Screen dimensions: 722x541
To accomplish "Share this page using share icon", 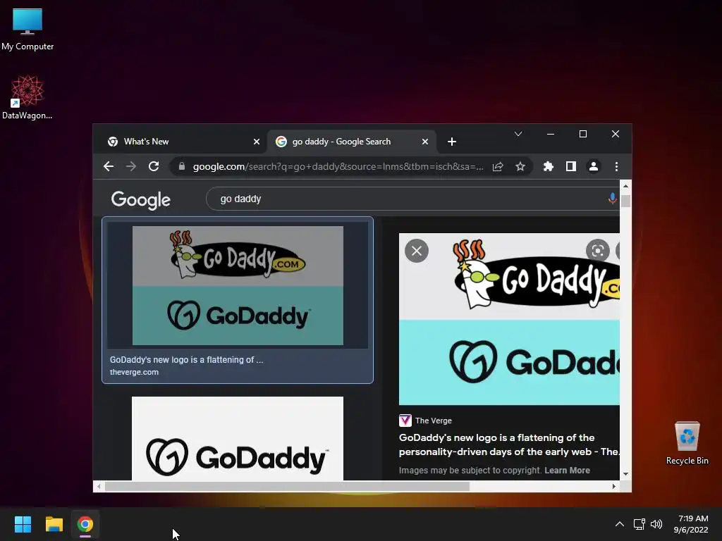I will [x=498, y=166].
